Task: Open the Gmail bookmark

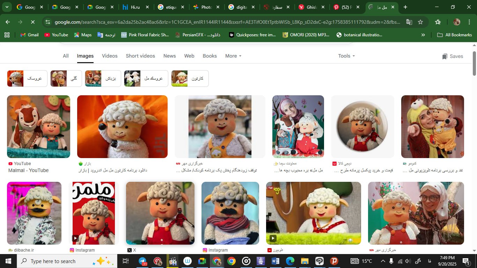Action: pyautogui.click(x=29, y=35)
